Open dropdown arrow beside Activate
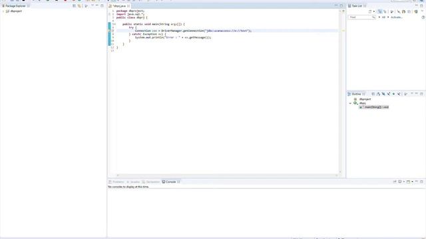 (388, 17)
